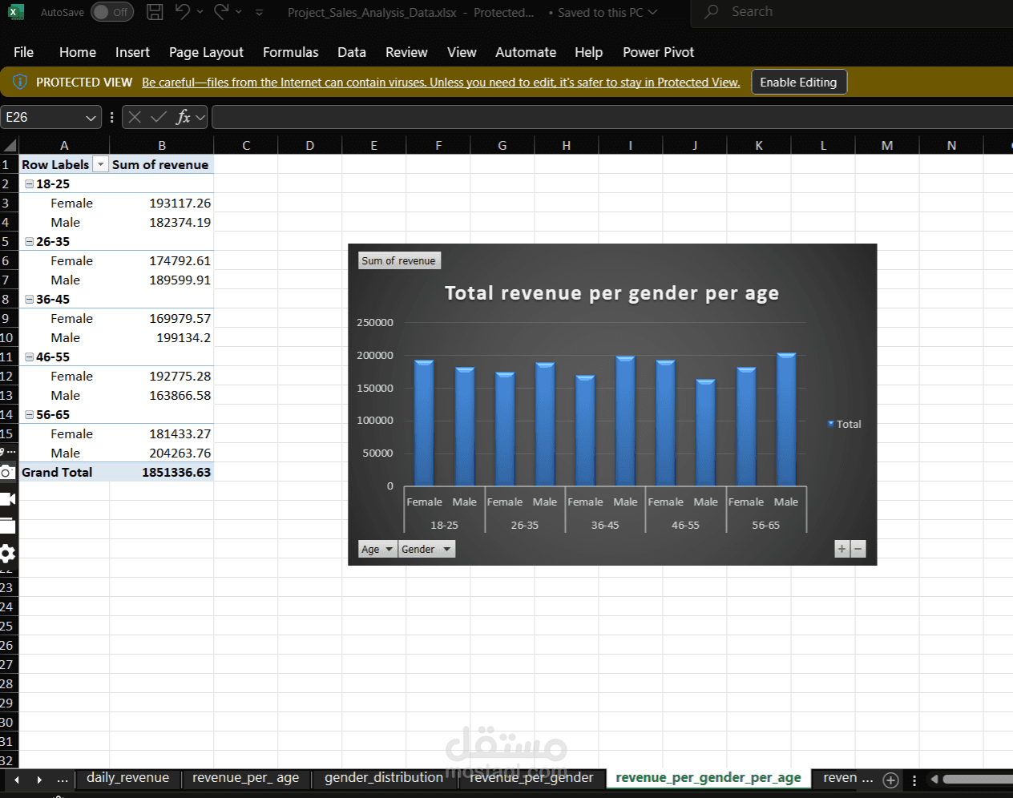The width and height of the screenshot is (1013, 798).
Task: Open the Page Layout tab
Action: point(206,52)
